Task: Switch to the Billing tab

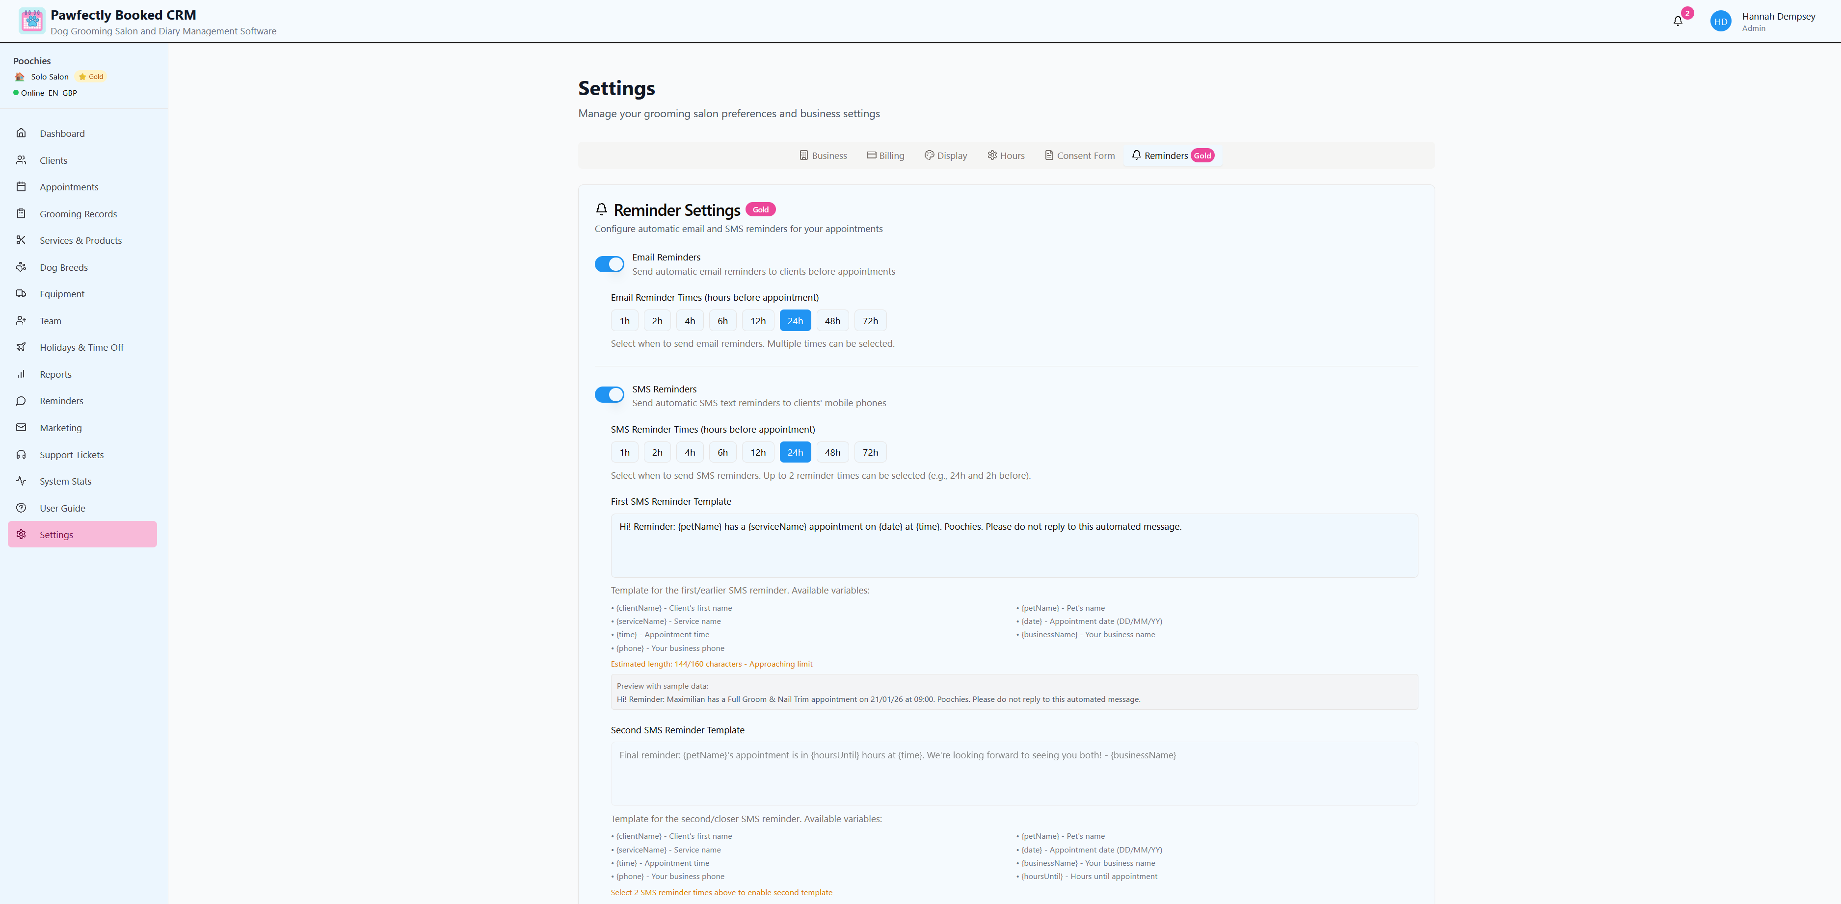Action: [x=885, y=155]
